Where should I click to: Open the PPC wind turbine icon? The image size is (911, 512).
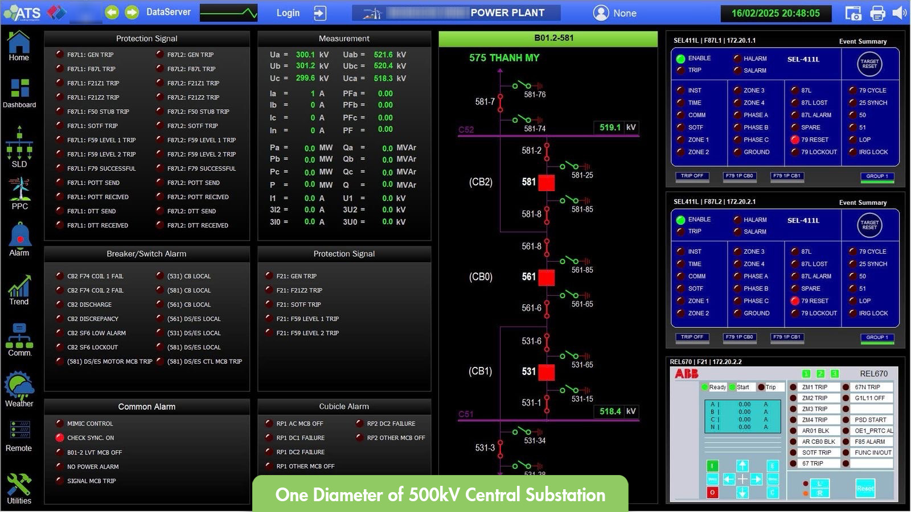point(19,192)
